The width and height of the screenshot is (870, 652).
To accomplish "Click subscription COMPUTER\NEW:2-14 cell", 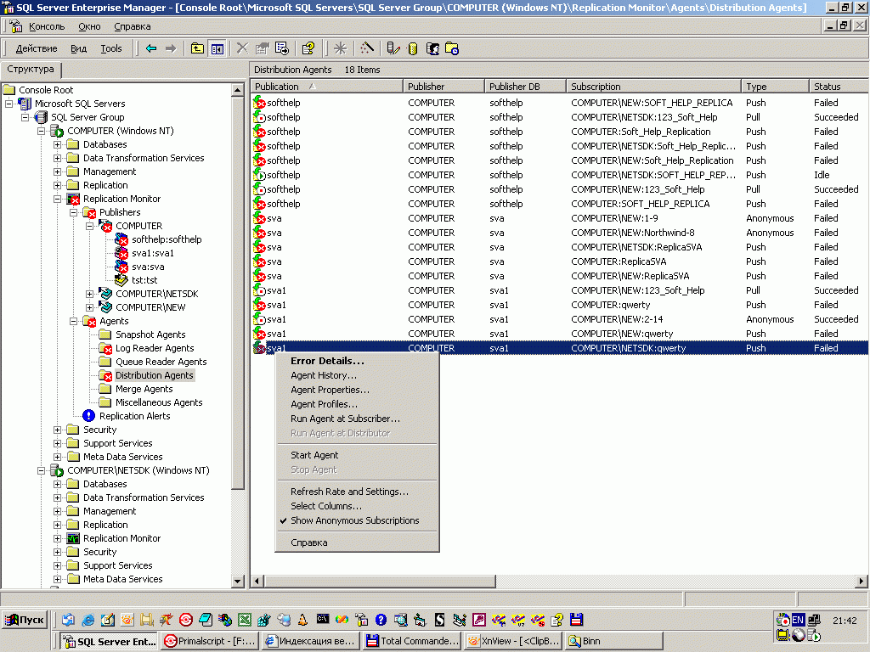I will click(617, 319).
